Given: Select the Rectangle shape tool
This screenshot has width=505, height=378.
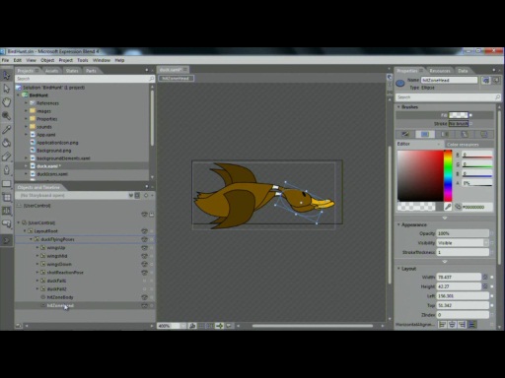Looking at the screenshot, I should 6,184.
